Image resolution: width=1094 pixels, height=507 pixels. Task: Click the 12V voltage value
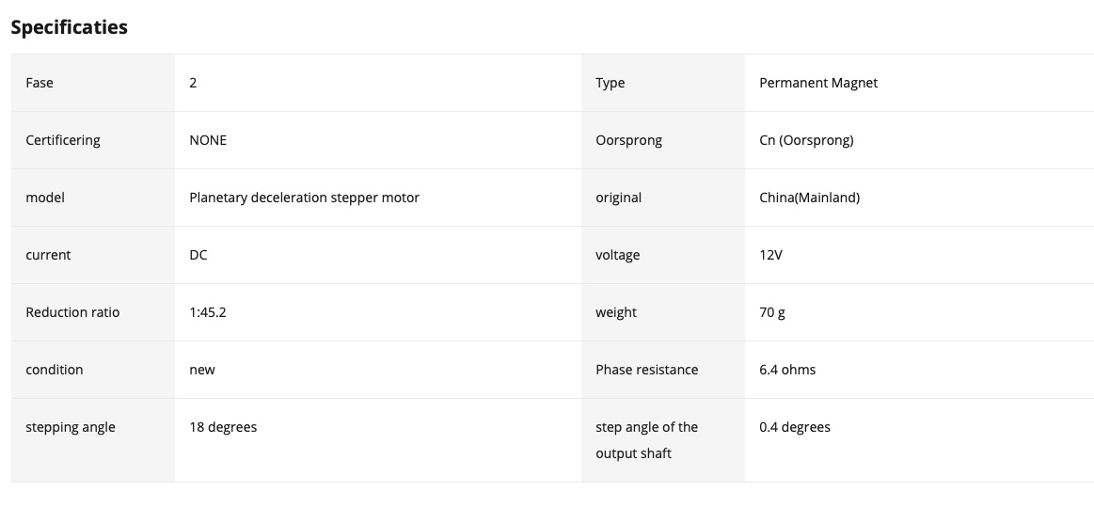770,255
